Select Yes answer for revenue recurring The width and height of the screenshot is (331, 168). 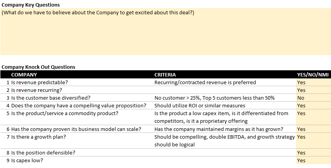point(314,90)
